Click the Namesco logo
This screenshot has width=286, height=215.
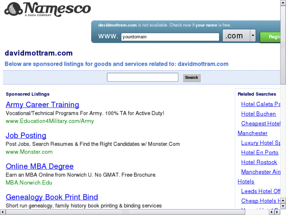coord(48,9)
